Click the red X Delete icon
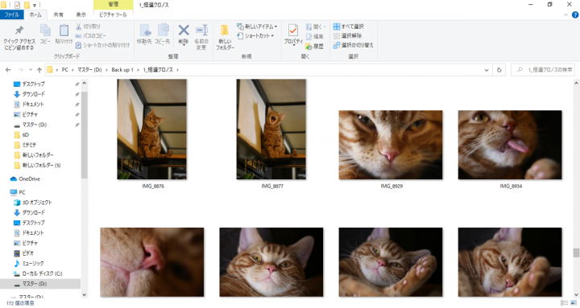Image resolution: width=580 pixels, height=308 pixels. (184, 31)
